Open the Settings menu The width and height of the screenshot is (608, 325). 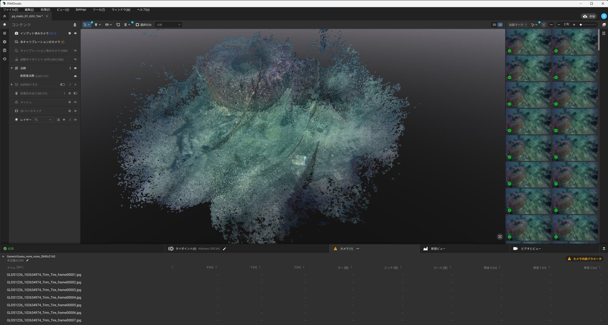pos(81,10)
